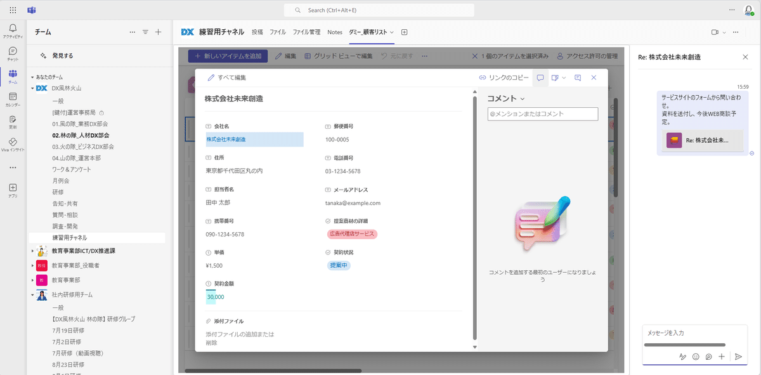Open the settings ellipsis next to the profile
The height and width of the screenshot is (375, 761).
point(731,10)
